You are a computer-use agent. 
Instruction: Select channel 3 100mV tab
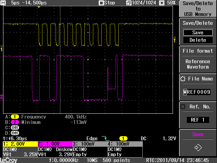pyautogui.click(x=90, y=144)
